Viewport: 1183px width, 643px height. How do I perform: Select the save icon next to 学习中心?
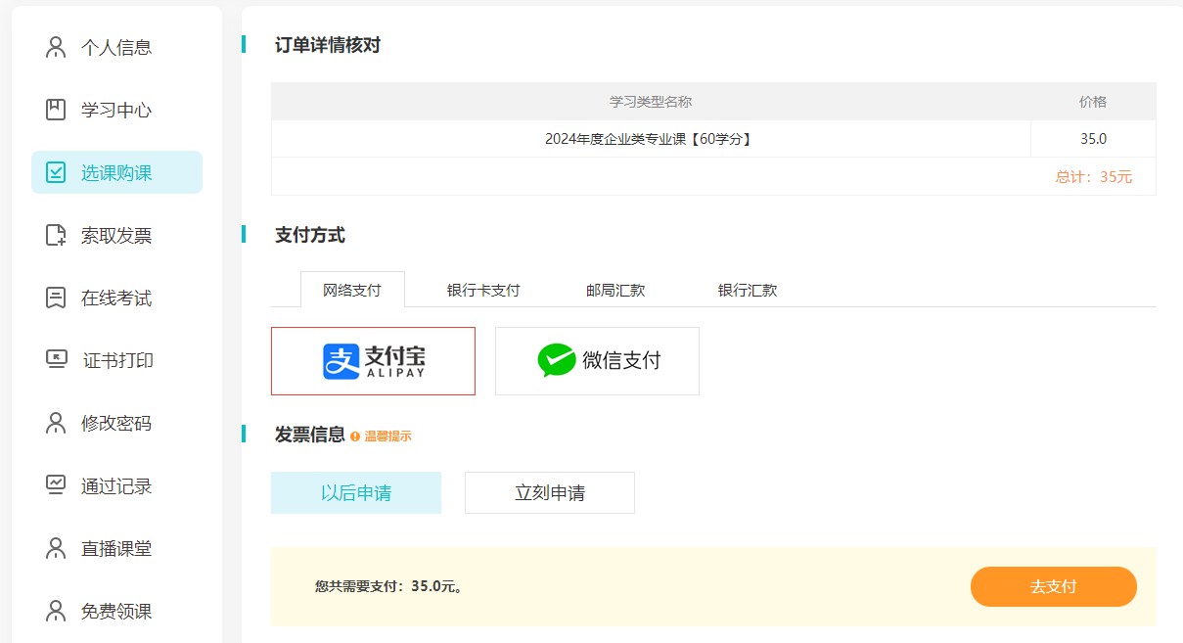click(x=55, y=110)
